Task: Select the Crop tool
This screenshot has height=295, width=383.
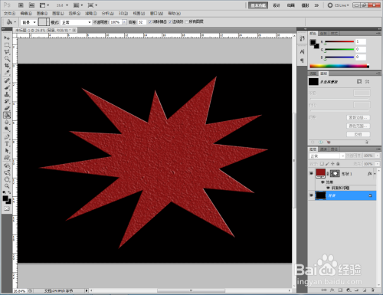Action: coord(7,66)
